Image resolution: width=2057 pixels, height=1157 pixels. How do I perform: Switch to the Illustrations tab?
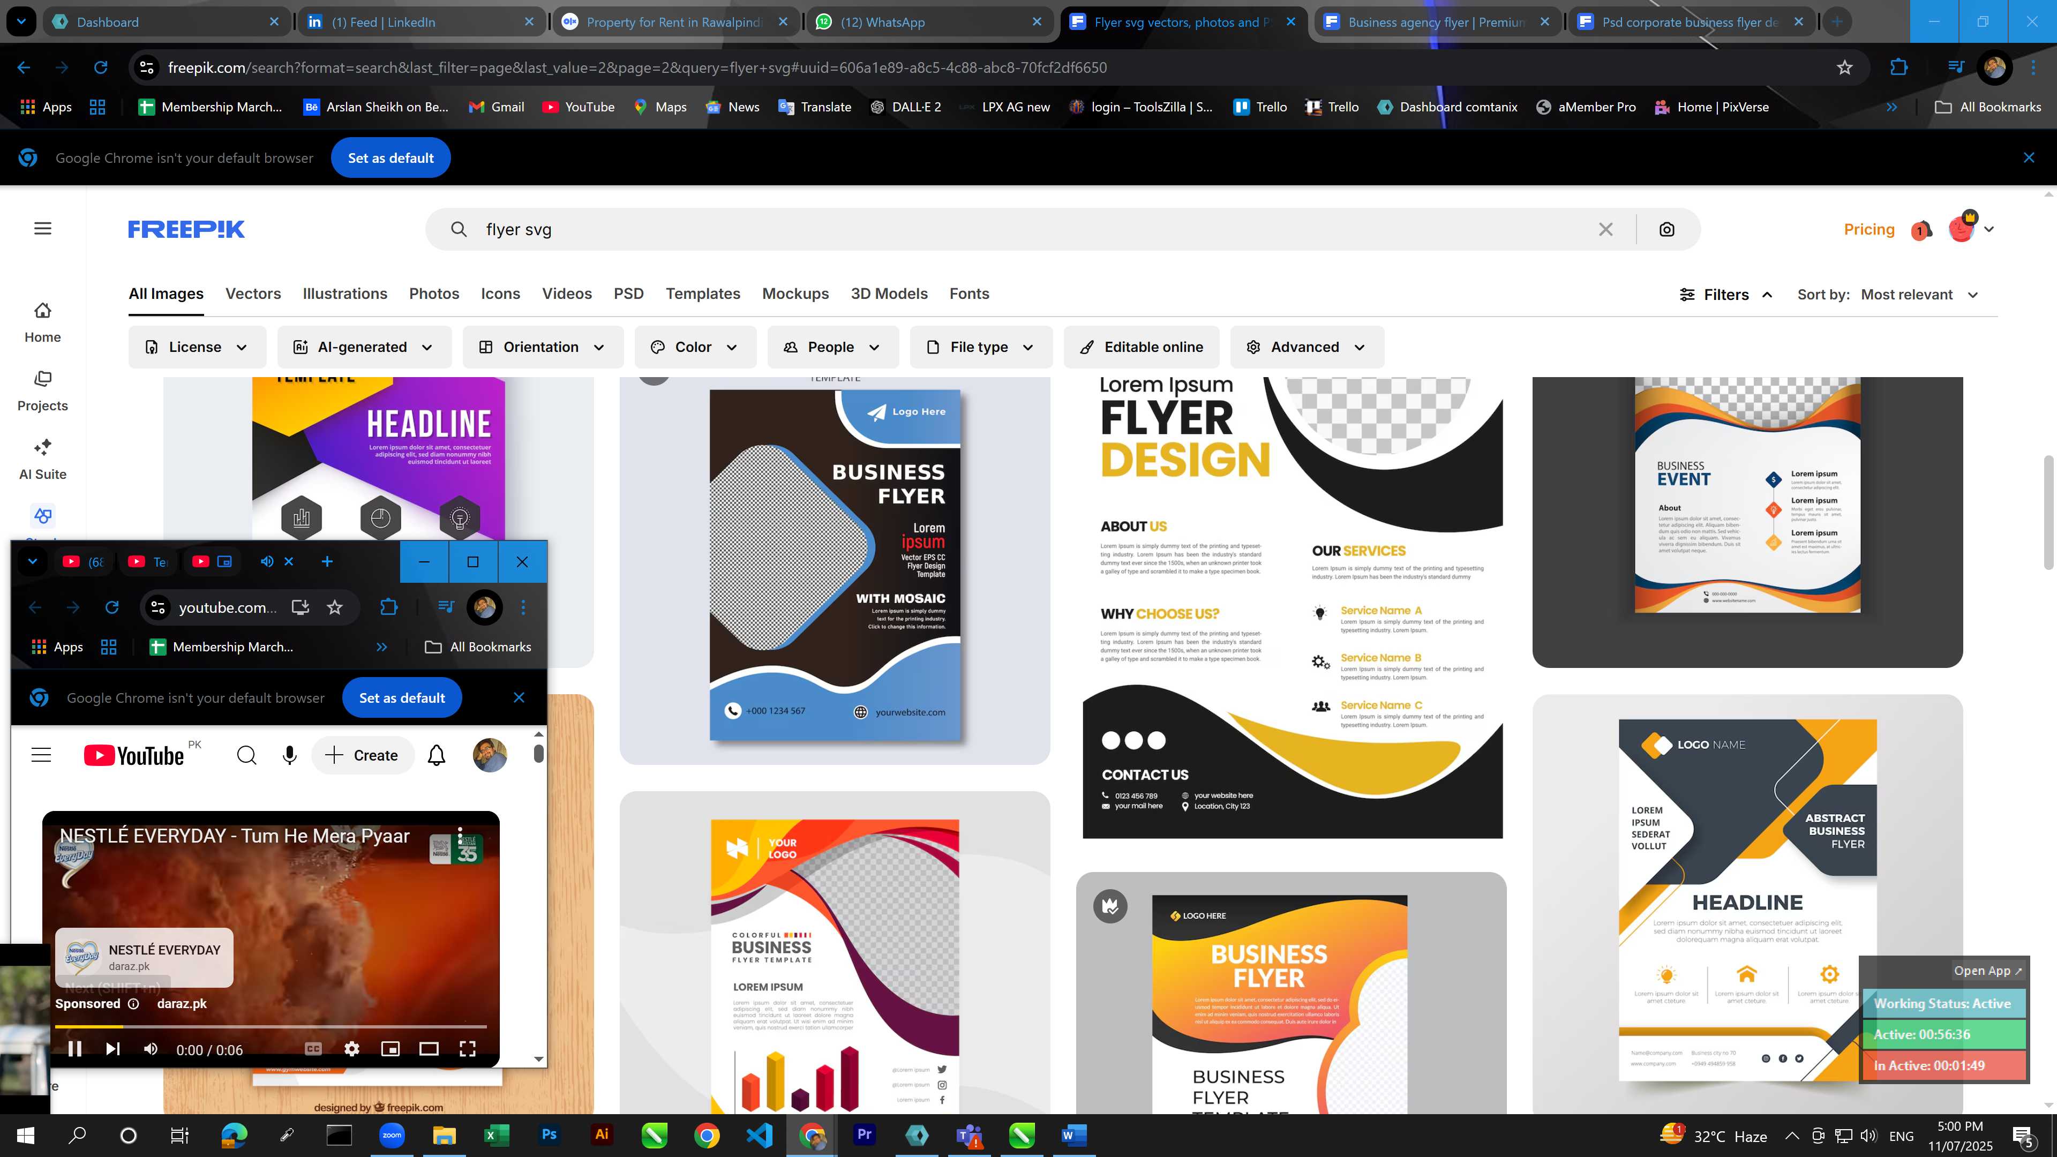tap(345, 294)
